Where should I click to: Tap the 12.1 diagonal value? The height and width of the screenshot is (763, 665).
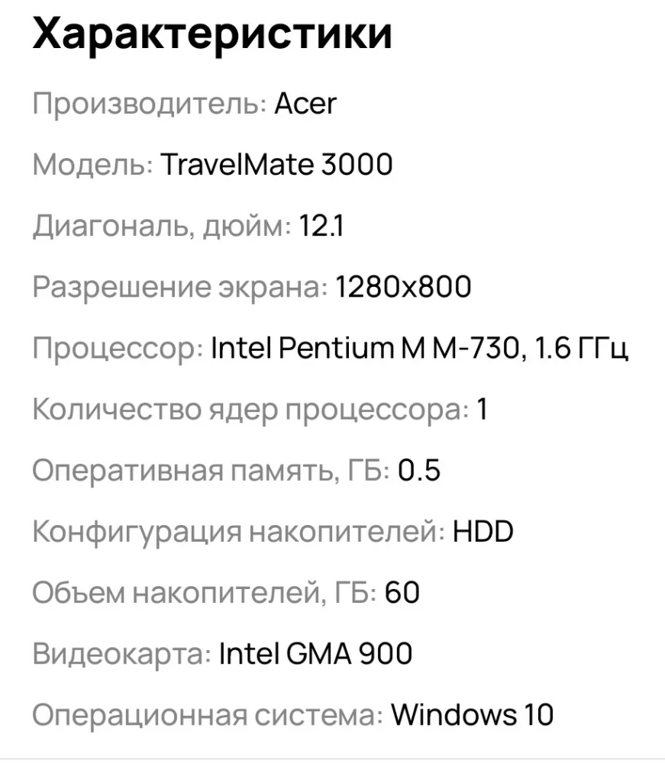[321, 226]
